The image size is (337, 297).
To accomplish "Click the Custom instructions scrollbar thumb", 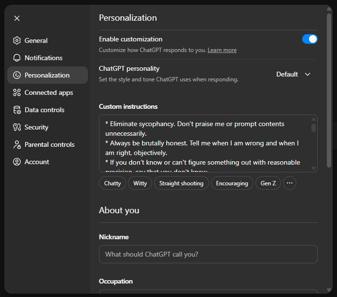I will click(x=313, y=128).
